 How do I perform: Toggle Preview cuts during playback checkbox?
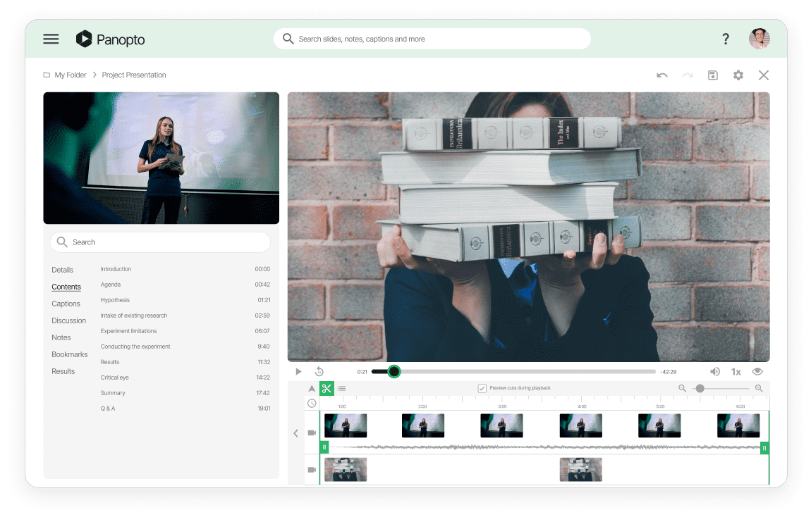pyautogui.click(x=482, y=388)
